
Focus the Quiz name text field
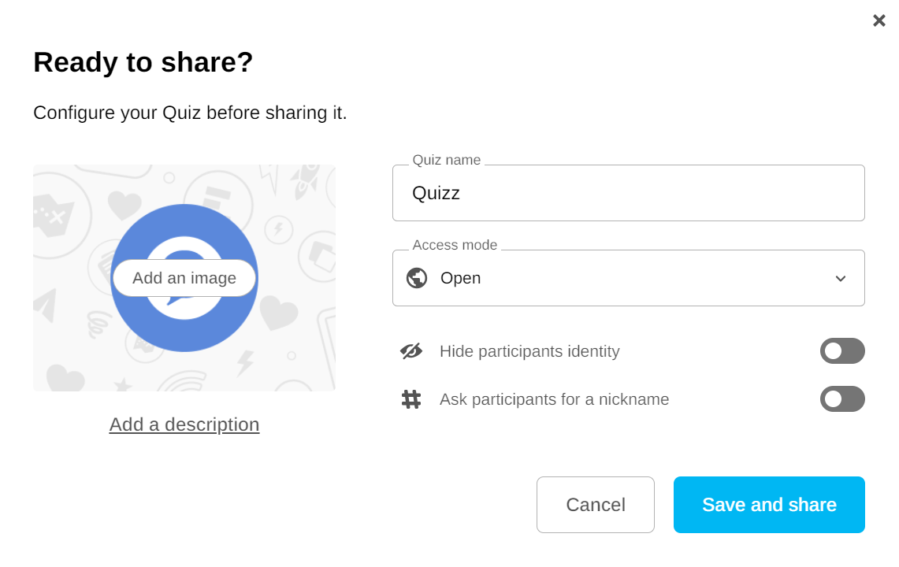coord(628,193)
